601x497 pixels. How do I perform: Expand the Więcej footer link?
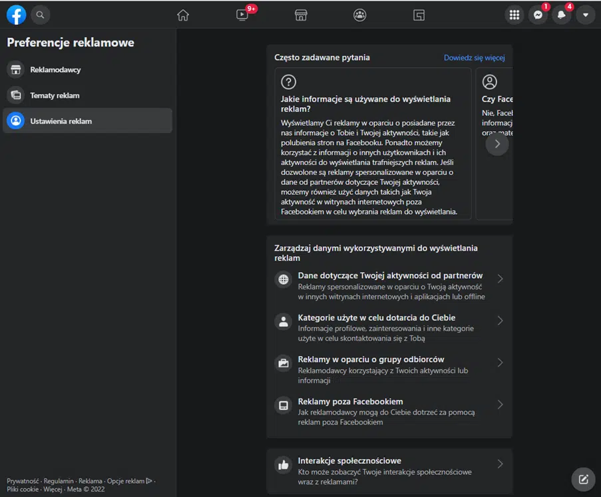click(x=53, y=489)
